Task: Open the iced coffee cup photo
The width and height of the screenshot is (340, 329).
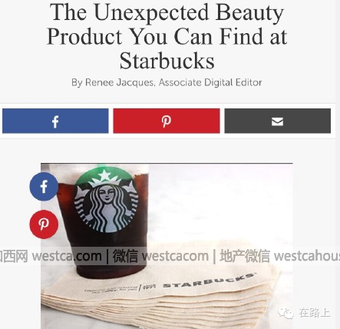Action: point(167,246)
